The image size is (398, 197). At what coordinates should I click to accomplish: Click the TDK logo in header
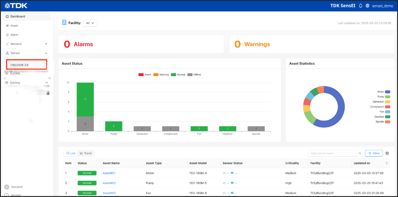16,5
